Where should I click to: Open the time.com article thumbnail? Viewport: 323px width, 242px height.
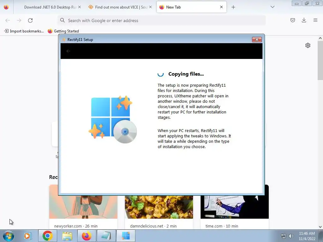coord(235,207)
